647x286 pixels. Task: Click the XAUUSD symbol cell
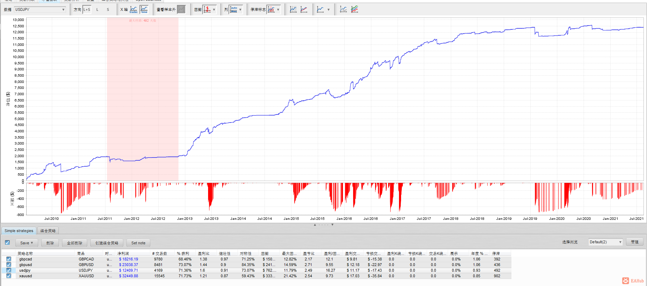[x=86, y=276]
